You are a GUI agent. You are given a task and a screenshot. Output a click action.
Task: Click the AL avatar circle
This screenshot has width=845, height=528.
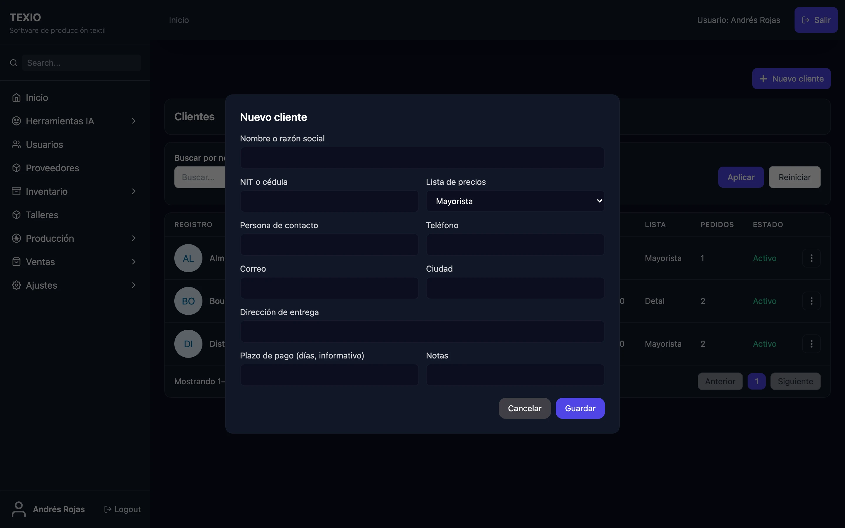(188, 258)
